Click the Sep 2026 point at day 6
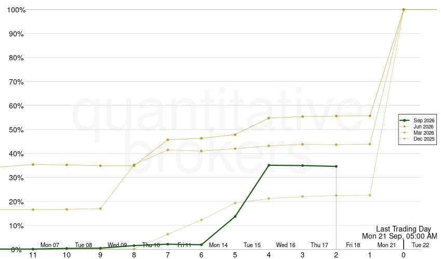 (201, 245)
